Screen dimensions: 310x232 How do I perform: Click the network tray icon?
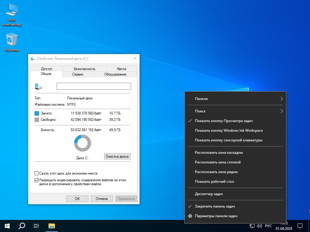tap(252, 226)
